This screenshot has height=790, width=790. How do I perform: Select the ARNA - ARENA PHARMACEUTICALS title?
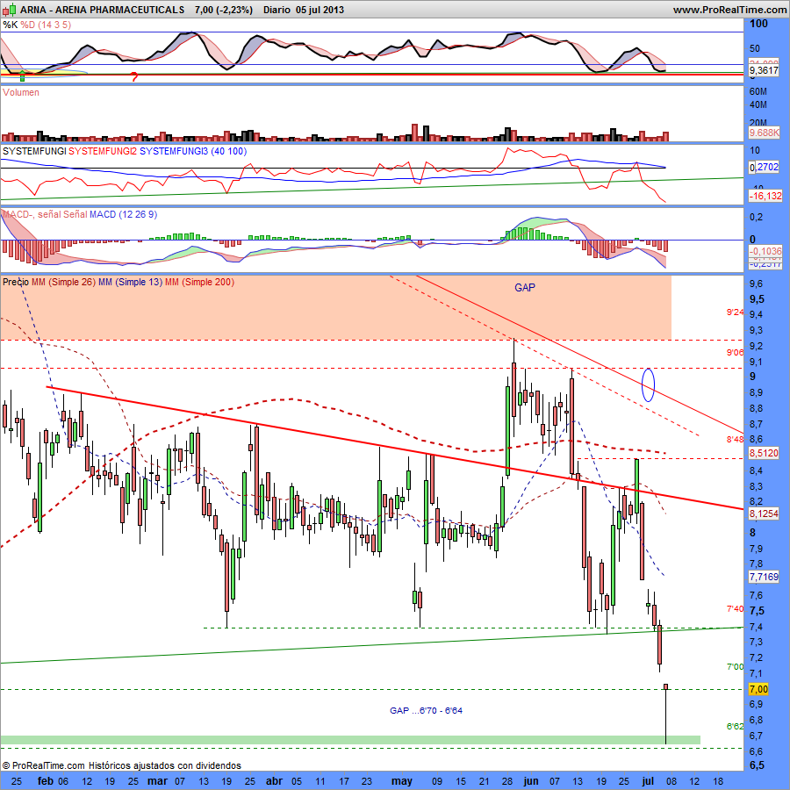(103, 10)
